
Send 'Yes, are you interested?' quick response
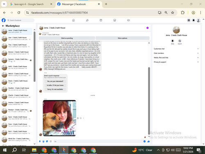pos(55,81)
